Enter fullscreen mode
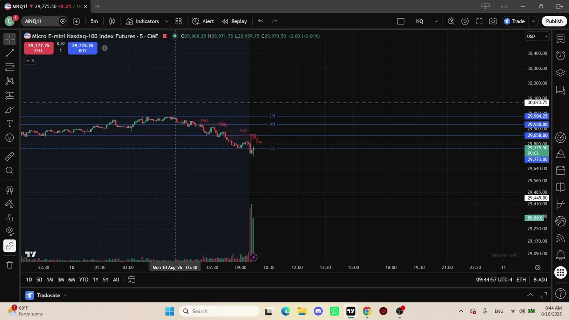The width and height of the screenshot is (569, 320). pyautogui.click(x=479, y=21)
